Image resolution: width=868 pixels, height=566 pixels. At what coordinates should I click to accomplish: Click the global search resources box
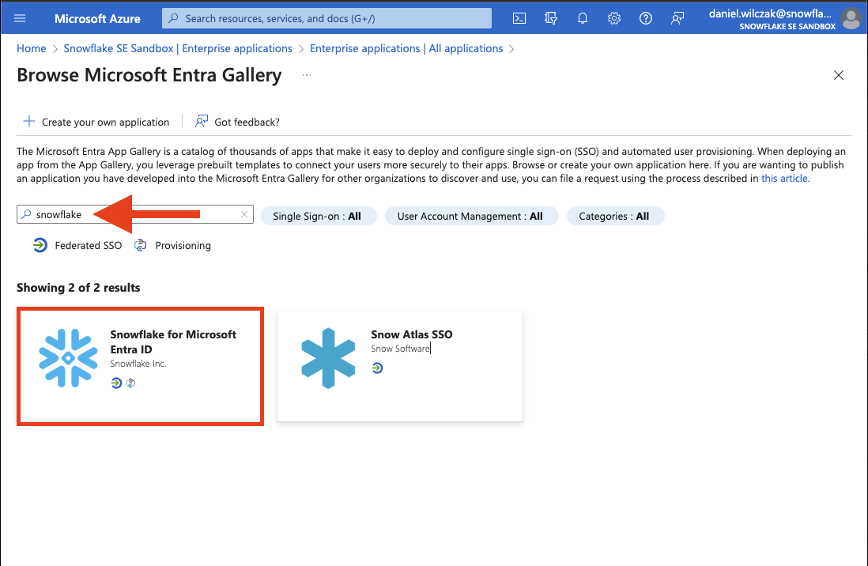[x=326, y=18]
